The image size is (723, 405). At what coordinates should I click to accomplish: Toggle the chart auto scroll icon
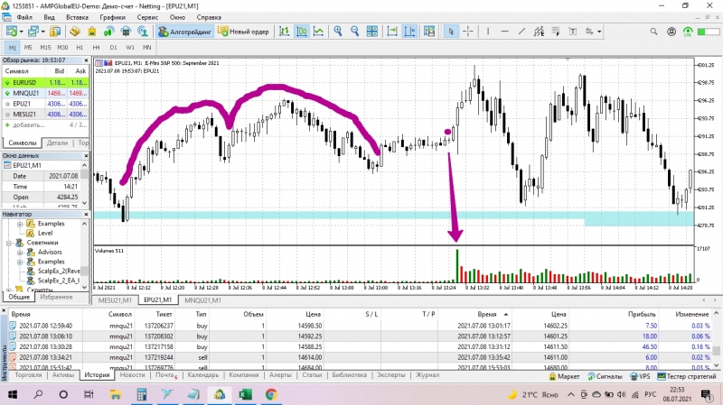pyautogui.click(x=392, y=32)
